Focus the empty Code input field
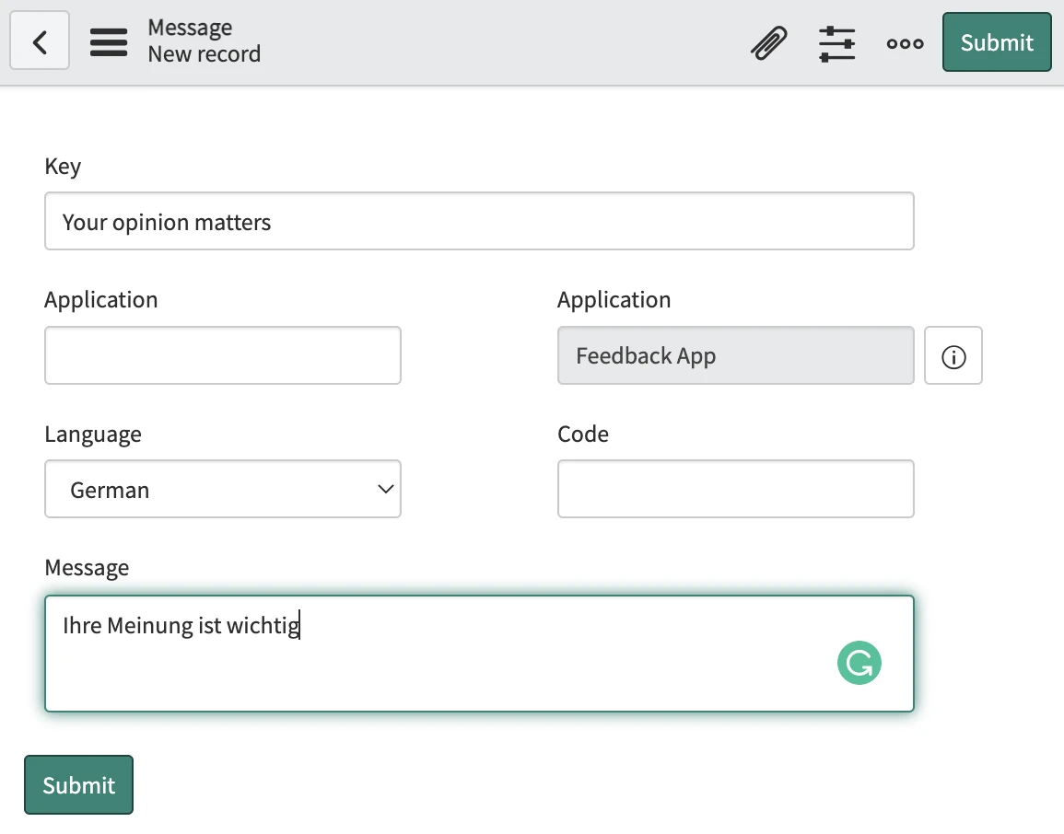 tap(735, 490)
